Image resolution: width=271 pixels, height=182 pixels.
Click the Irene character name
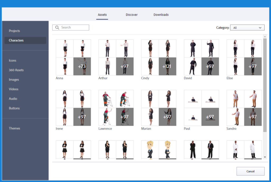[59, 129]
